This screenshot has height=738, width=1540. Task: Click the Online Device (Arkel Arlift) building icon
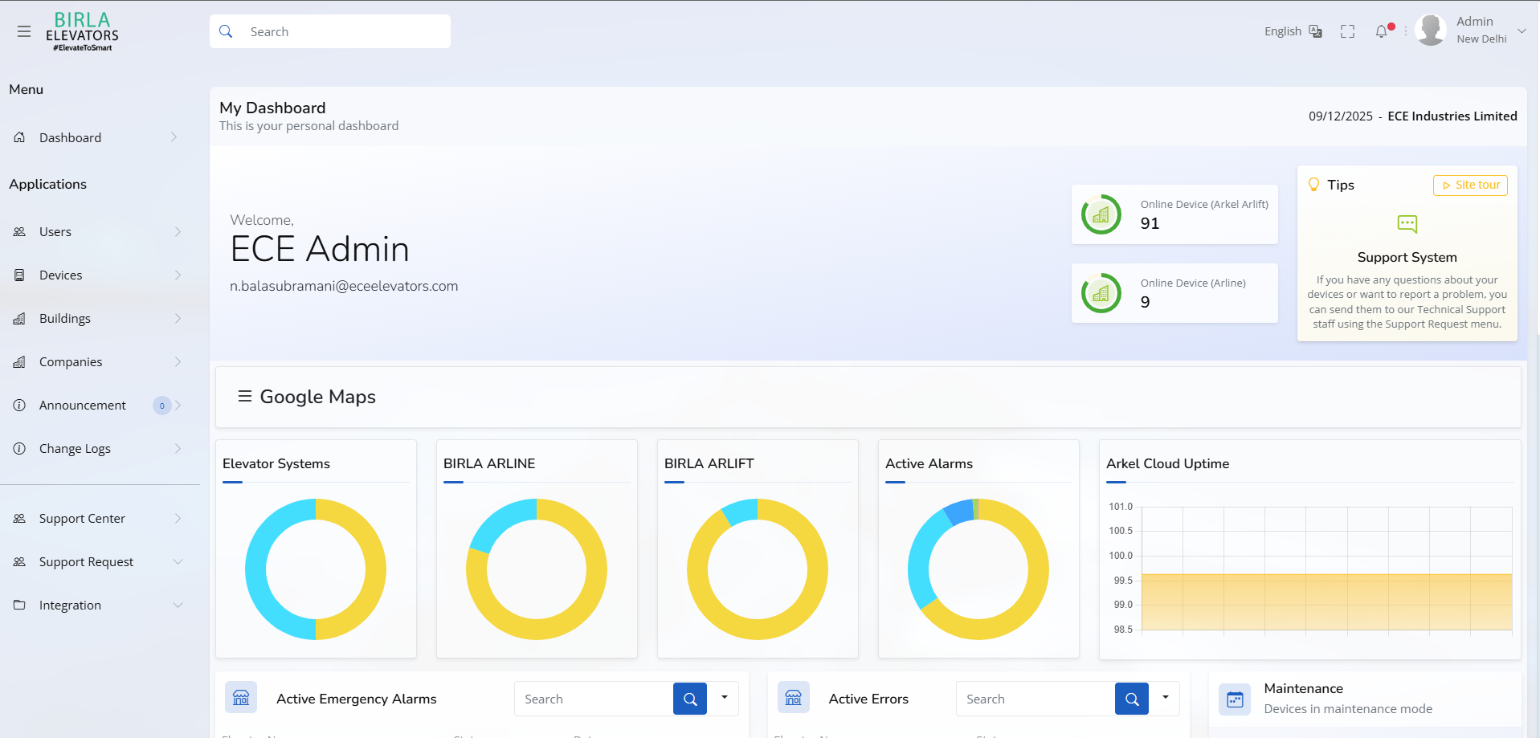pos(1101,214)
